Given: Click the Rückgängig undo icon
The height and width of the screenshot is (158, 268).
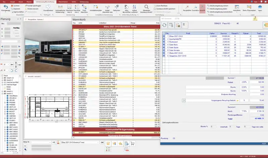Looking at the screenshot, I should click(x=6, y=8).
